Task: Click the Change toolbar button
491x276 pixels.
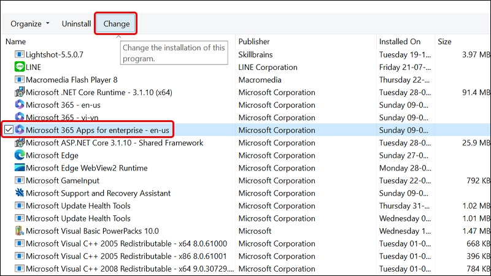Action: point(116,24)
